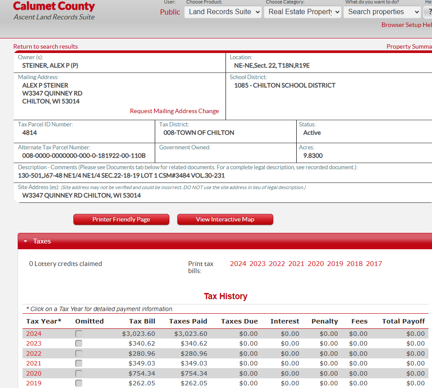The height and width of the screenshot is (388, 432).
Task: Toggle the Omitted checkbox for 2024
Action: pos(79,334)
